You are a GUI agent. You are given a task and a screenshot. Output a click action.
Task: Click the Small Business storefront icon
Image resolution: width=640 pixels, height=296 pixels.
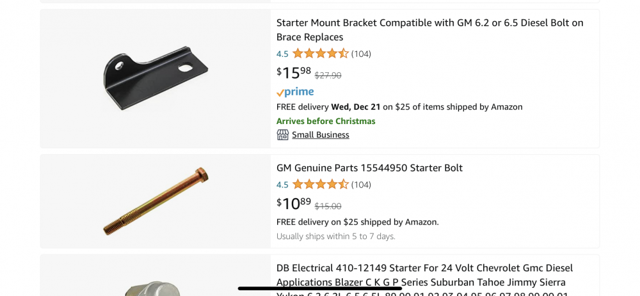tap(282, 135)
